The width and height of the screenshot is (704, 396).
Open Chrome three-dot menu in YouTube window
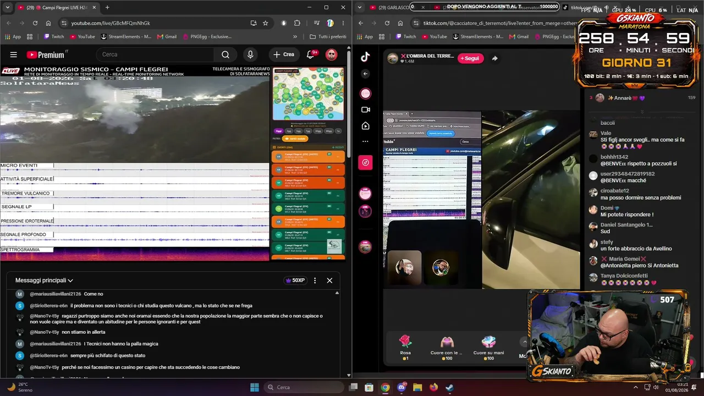[x=343, y=23]
